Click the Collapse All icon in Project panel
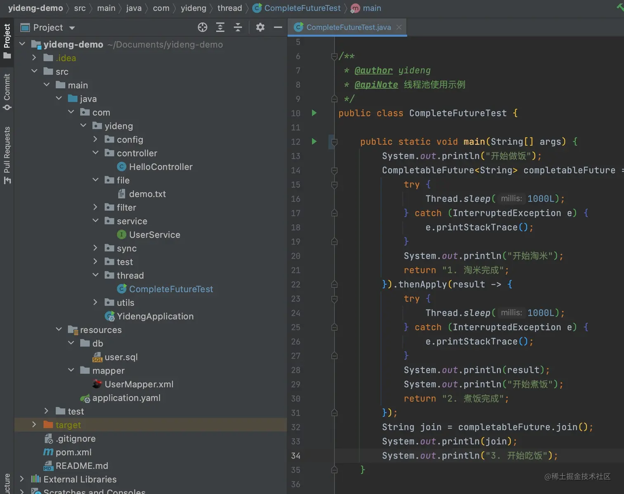The height and width of the screenshot is (494, 624). [238, 28]
